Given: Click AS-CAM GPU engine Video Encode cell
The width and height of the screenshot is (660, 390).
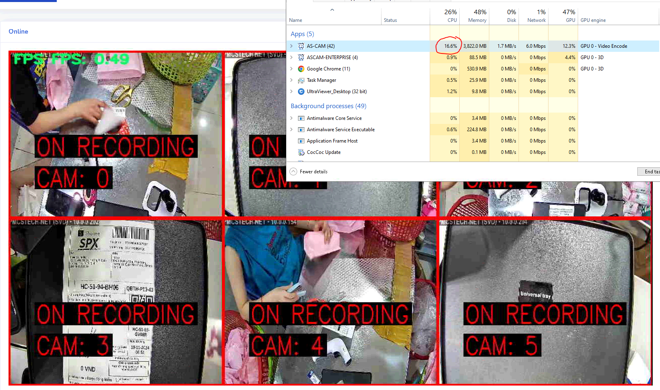Looking at the screenshot, I should point(604,46).
